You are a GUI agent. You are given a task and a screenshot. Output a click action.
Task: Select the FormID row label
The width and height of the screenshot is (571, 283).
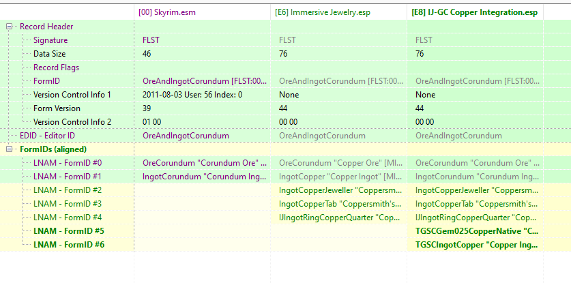(46, 81)
